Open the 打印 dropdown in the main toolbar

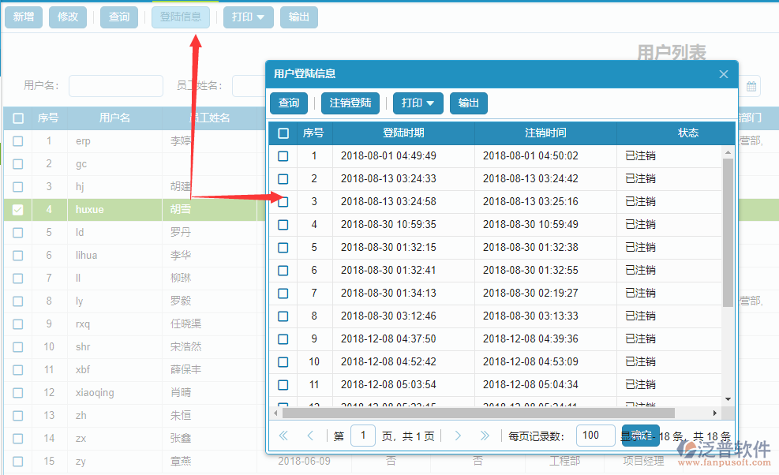248,17
